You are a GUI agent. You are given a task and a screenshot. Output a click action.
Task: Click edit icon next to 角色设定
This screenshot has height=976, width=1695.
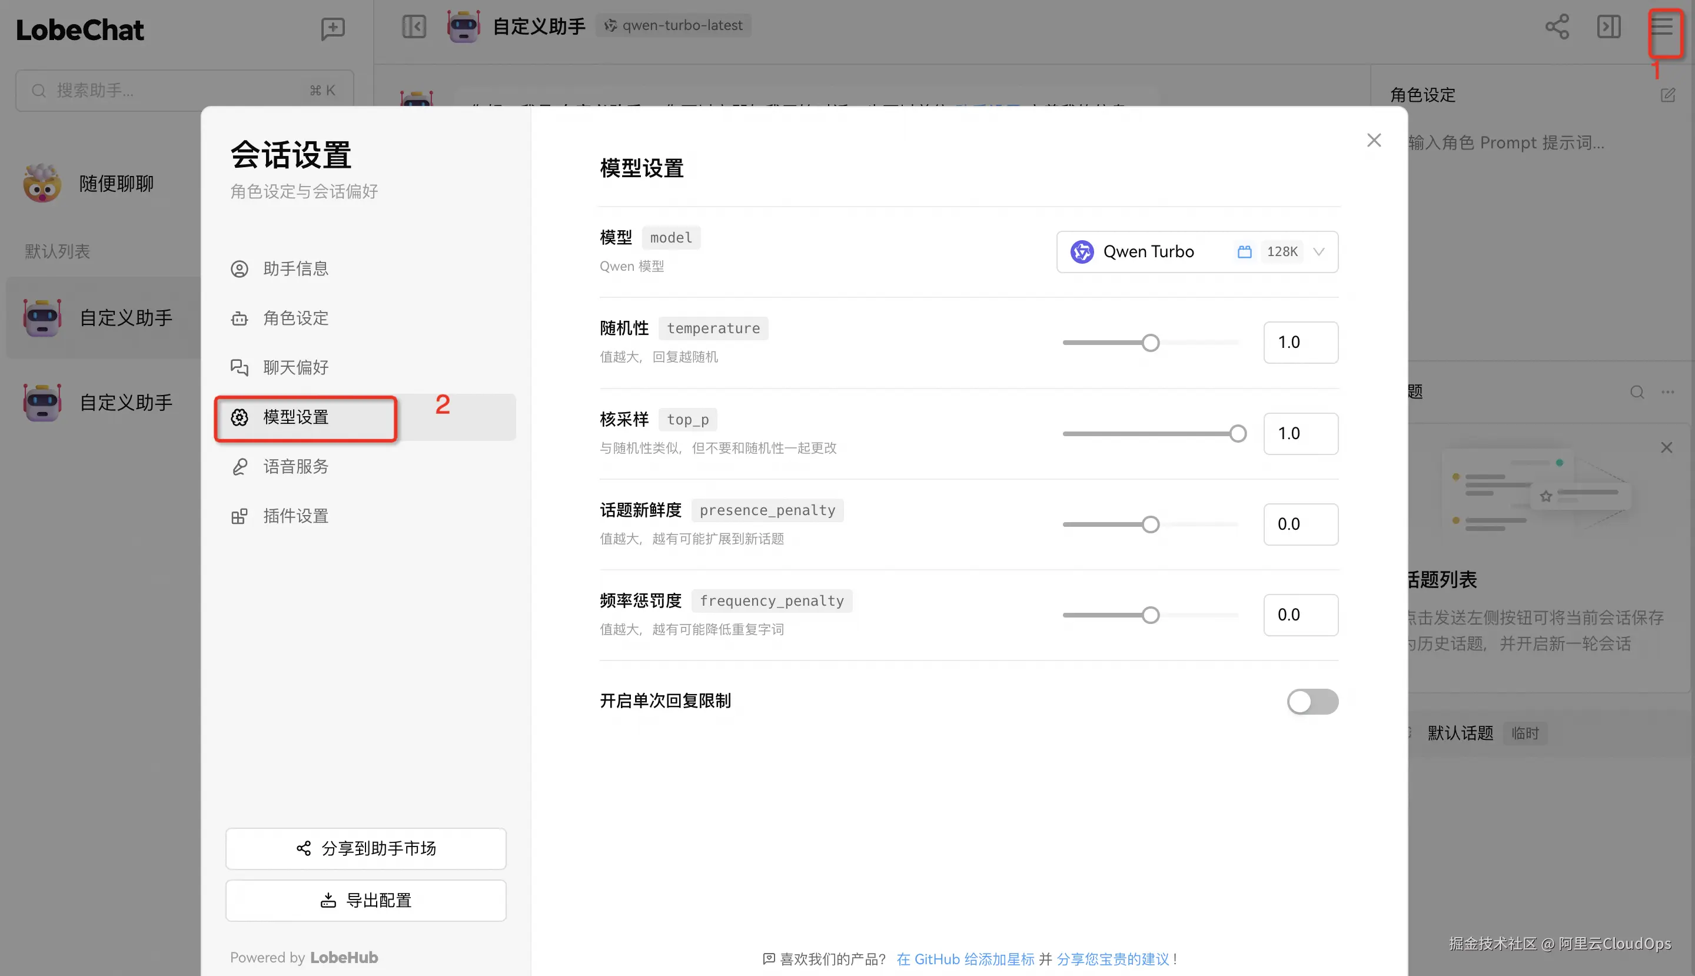pos(1667,95)
